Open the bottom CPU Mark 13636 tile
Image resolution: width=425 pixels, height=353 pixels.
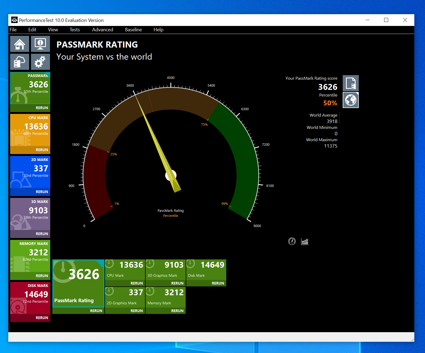pyautogui.click(x=125, y=270)
